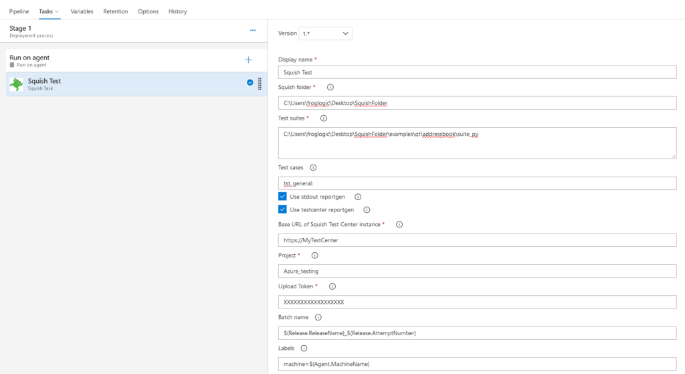The image size is (685, 374).
Task: Click the info icon beside Test suites
Action: [x=324, y=118]
